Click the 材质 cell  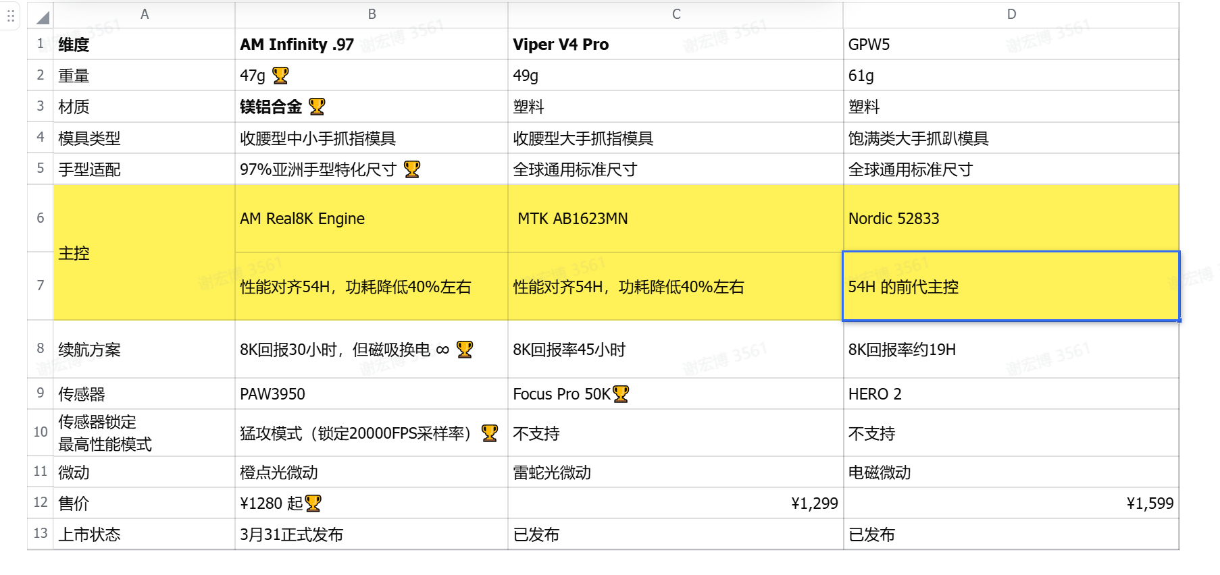(x=145, y=107)
